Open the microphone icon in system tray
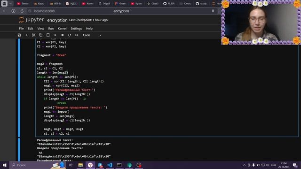The height and width of the screenshot is (169, 301). pos(253,165)
